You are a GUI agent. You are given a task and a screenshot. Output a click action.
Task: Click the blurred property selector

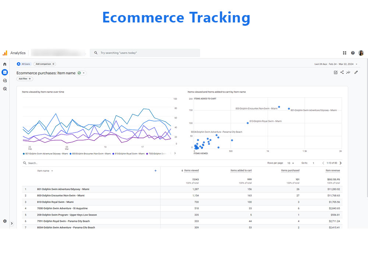click(x=59, y=53)
